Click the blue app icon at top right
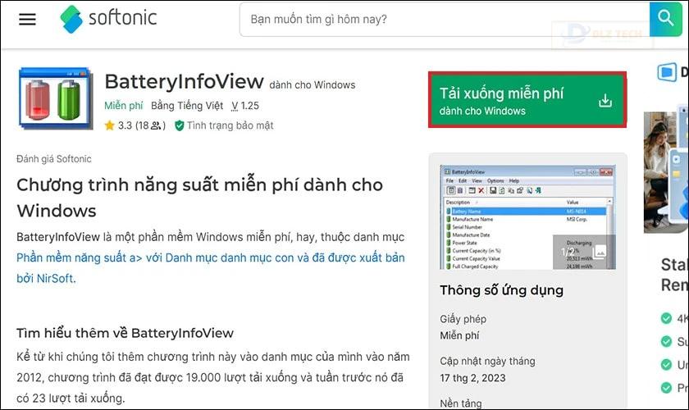The image size is (689, 410). pos(667,72)
